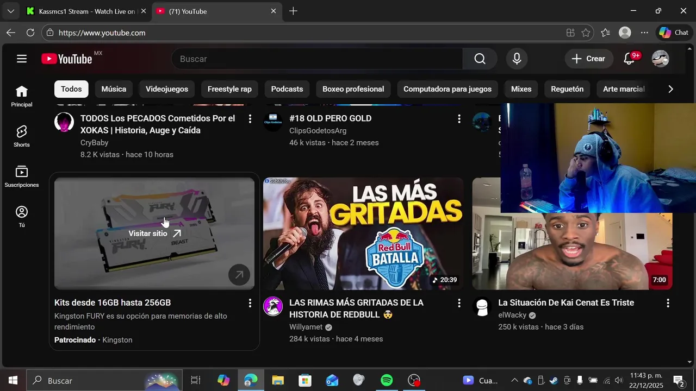Open Kits desde 16GB hasta 256GB title

113,302
